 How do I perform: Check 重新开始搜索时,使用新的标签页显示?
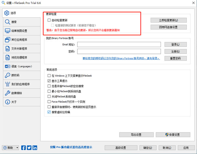49,107
